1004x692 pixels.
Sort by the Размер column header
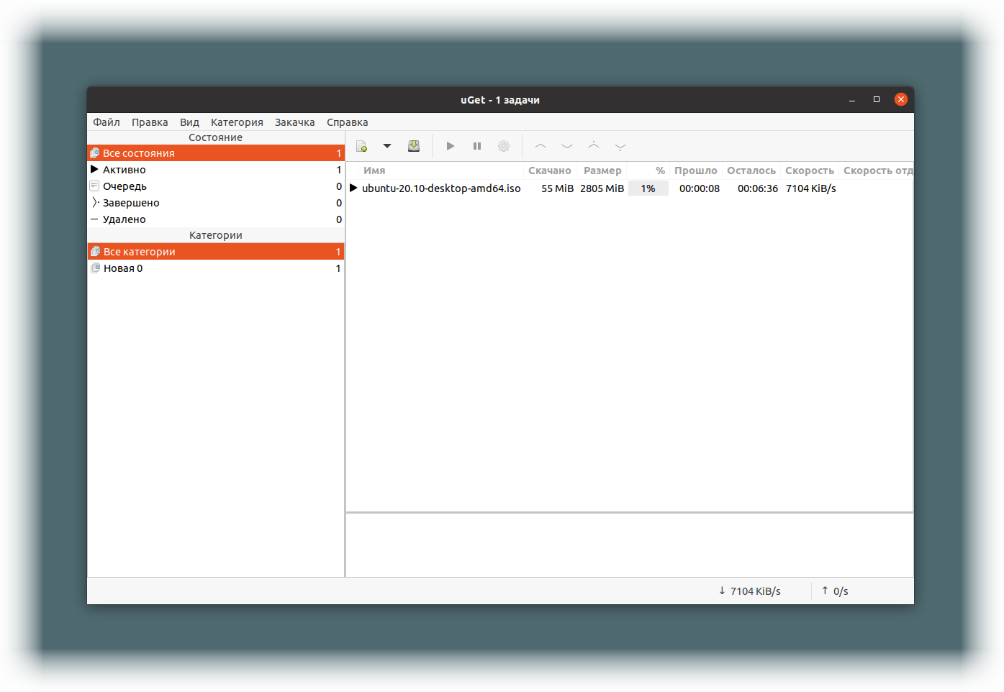click(x=602, y=170)
